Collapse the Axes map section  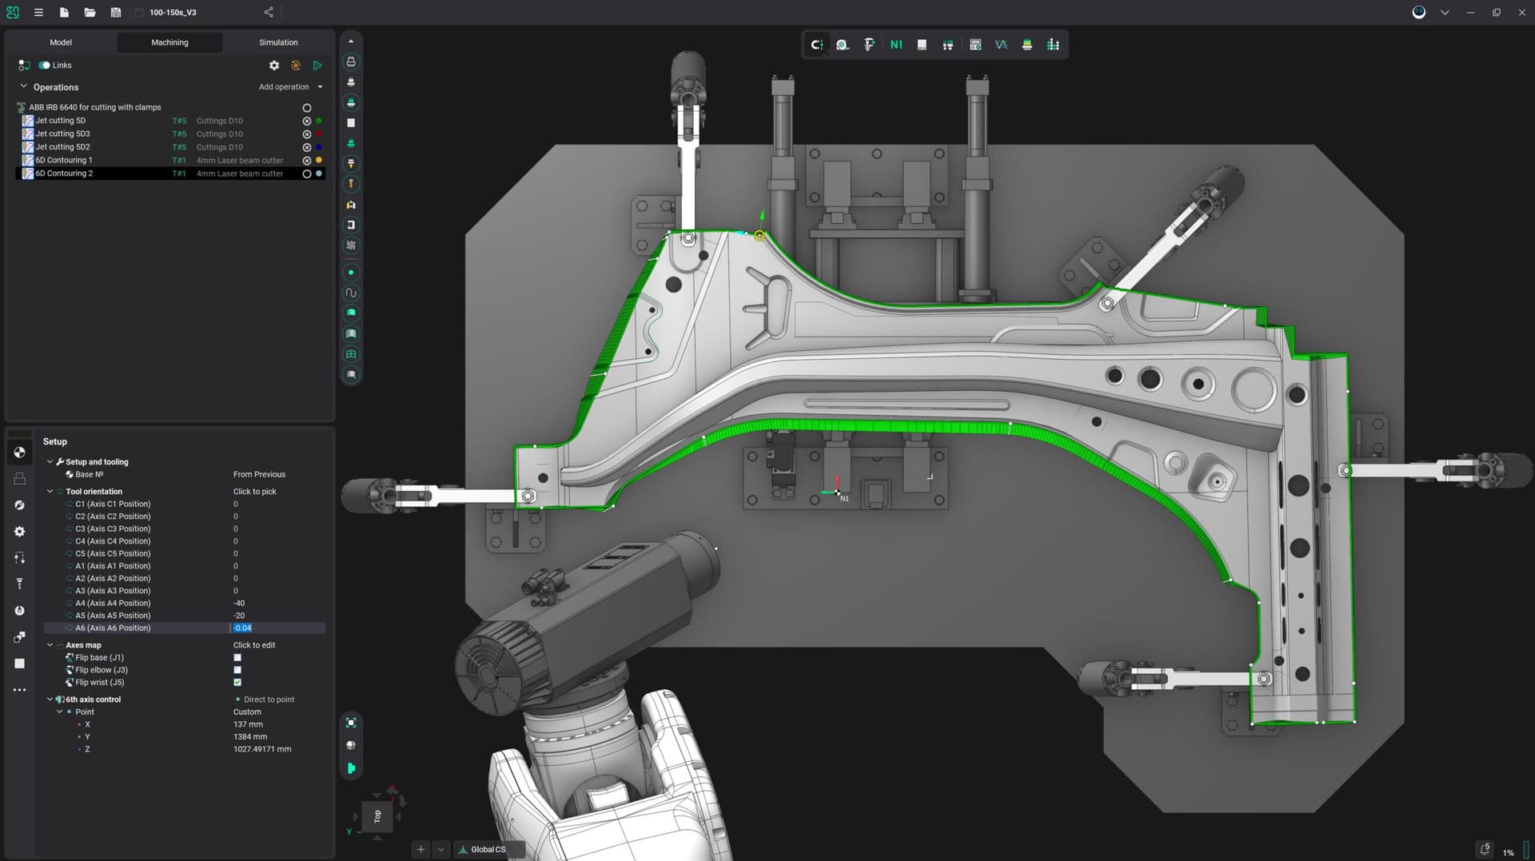click(x=50, y=644)
